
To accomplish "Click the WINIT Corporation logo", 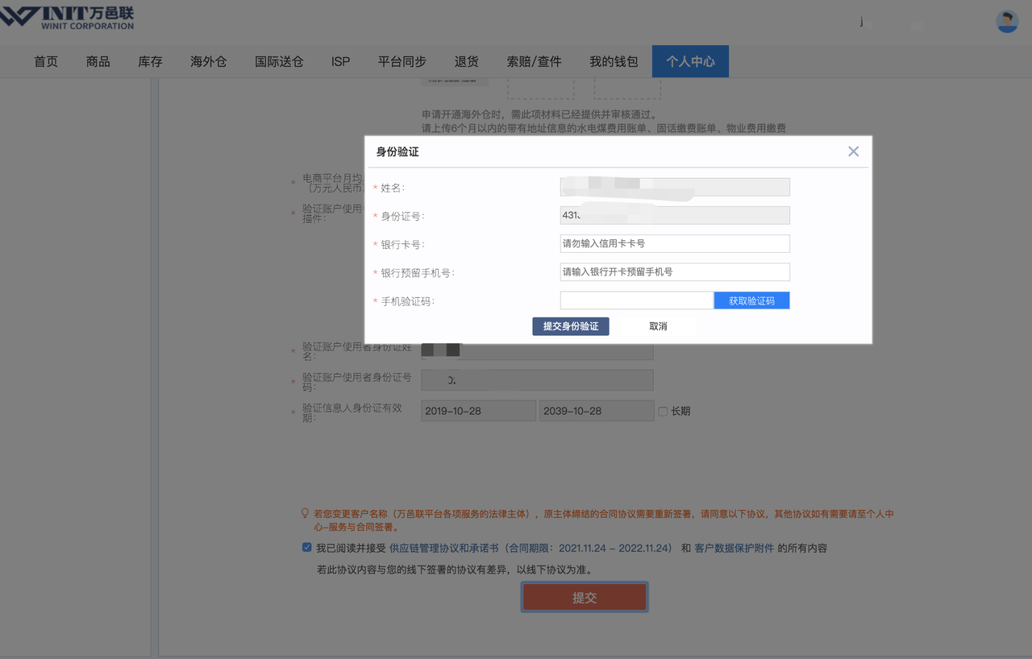I will coord(67,18).
